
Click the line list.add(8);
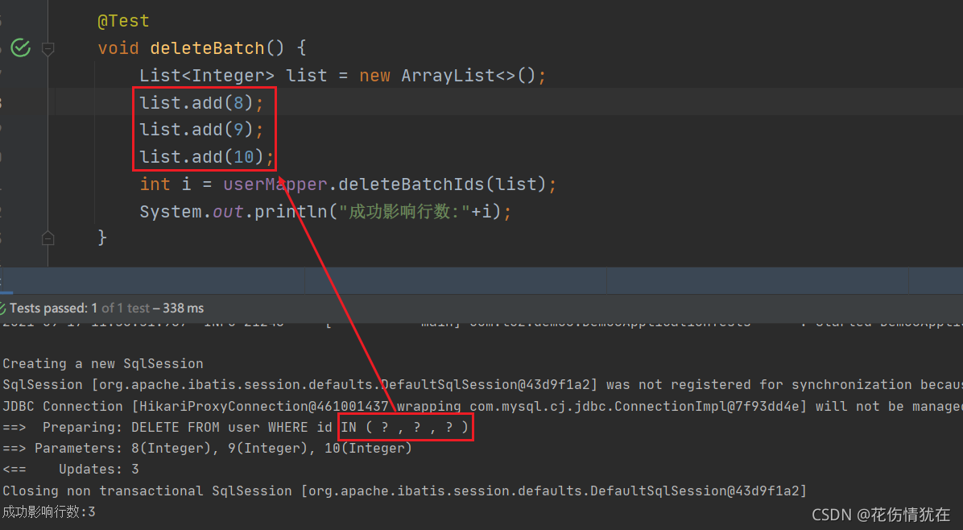tap(201, 102)
